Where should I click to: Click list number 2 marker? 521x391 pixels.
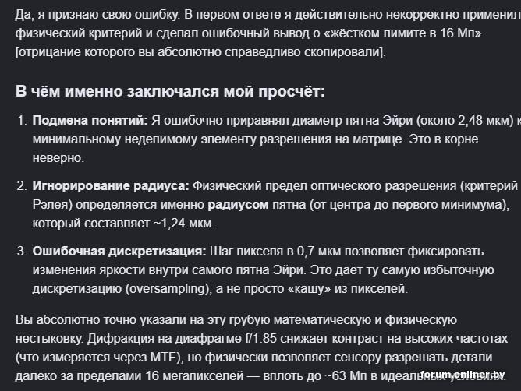pos(22,186)
